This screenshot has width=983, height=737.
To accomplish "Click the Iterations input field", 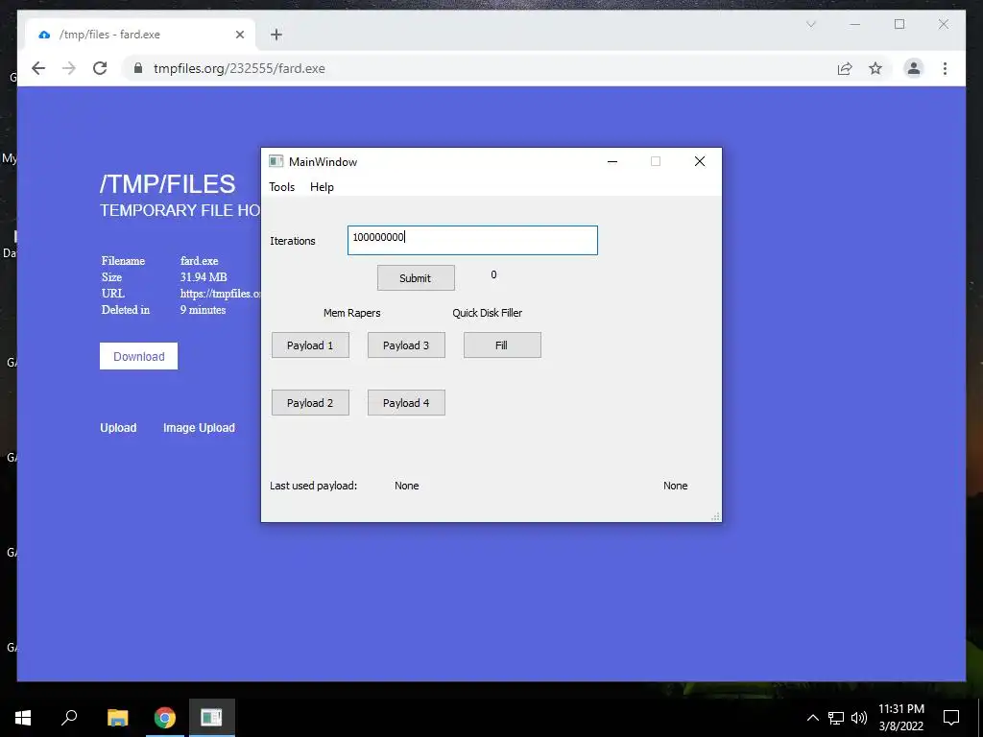I will tap(472, 241).
